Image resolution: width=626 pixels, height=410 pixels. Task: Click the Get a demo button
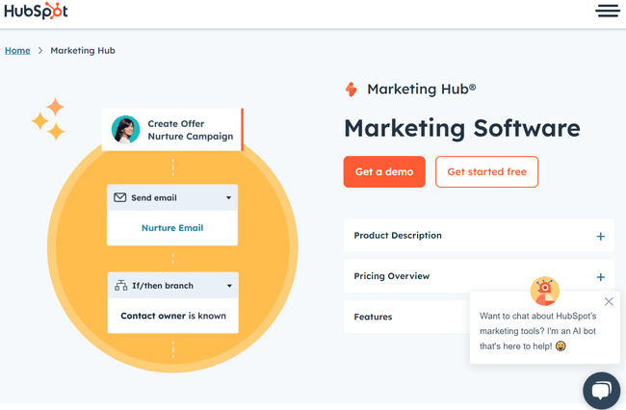tap(384, 172)
